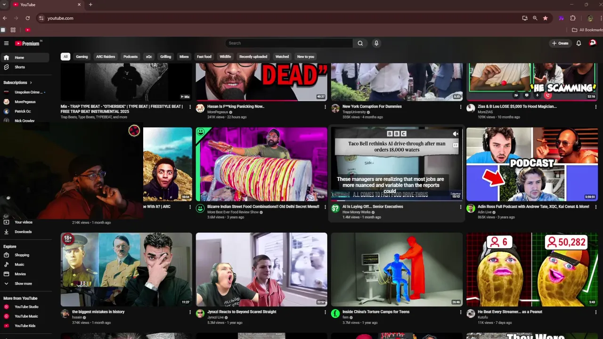Seek the Taco Bell preview progress bar

pos(397,200)
